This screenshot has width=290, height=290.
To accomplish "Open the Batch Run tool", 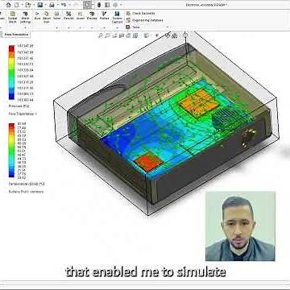I will click(x=47, y=18).
